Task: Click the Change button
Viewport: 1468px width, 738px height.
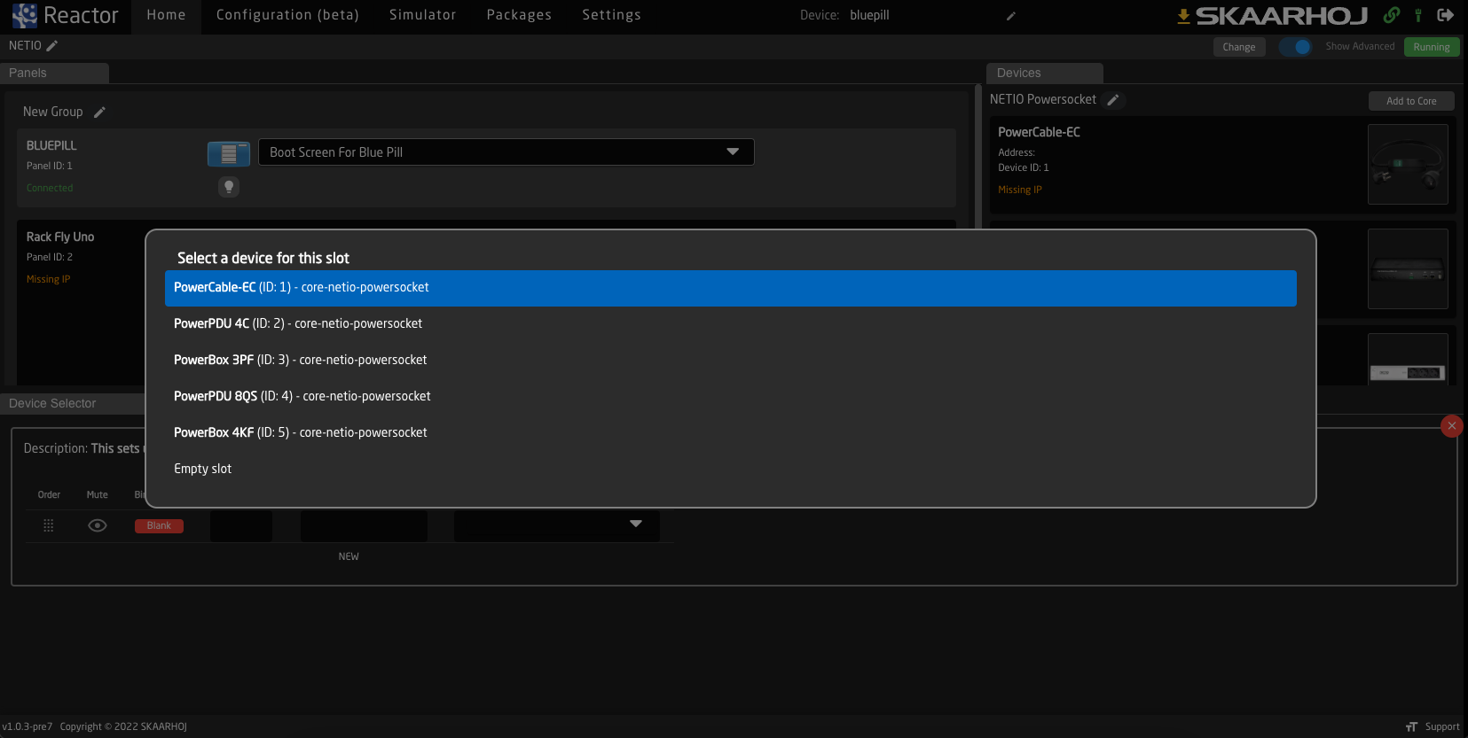Action: coord(1238,47)
